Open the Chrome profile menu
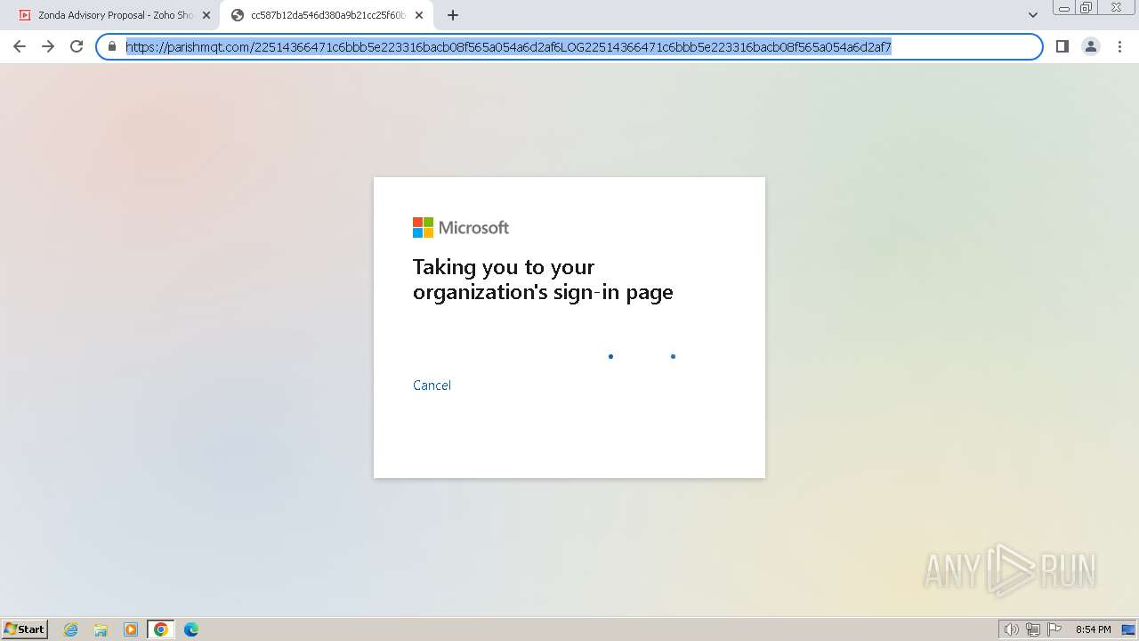The height and width of the screenshot is (641, 1139). pos(1091,46)
